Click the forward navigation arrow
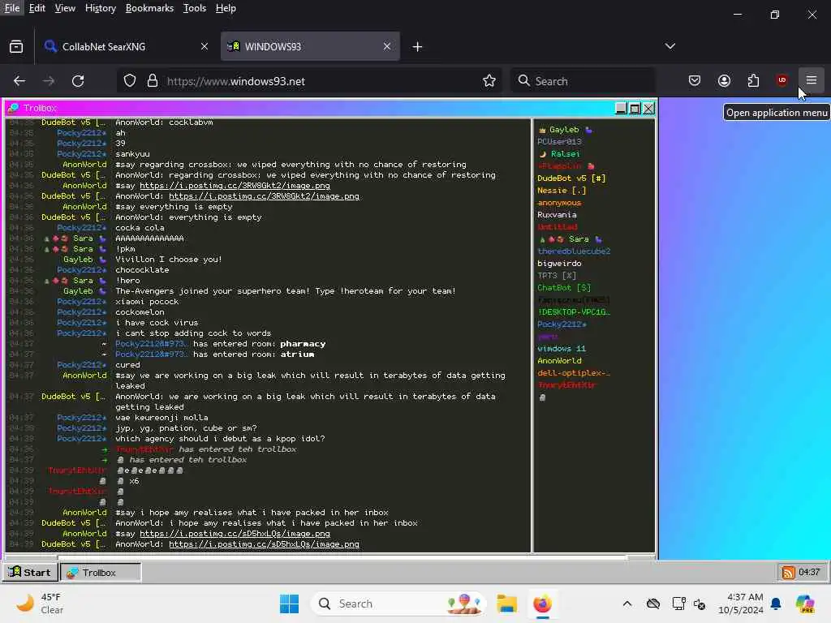The height and width of the screenshot is (623, 831). [49, 80]
